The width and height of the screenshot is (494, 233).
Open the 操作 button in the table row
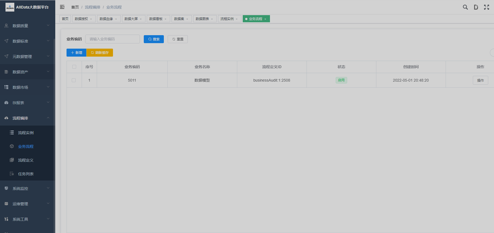click(x=480, y=80)
